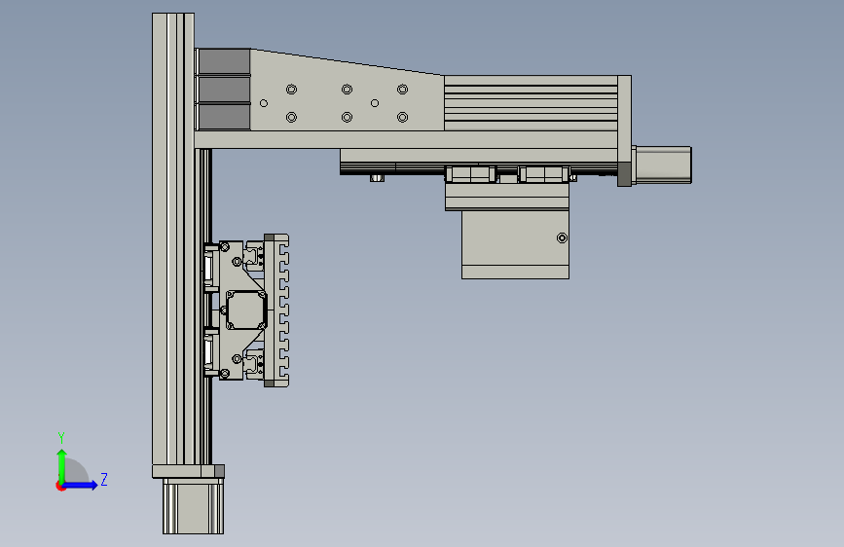Select the motor below the vertical rail
Viewport: 844px width, 547px height.
pos(194,506)
